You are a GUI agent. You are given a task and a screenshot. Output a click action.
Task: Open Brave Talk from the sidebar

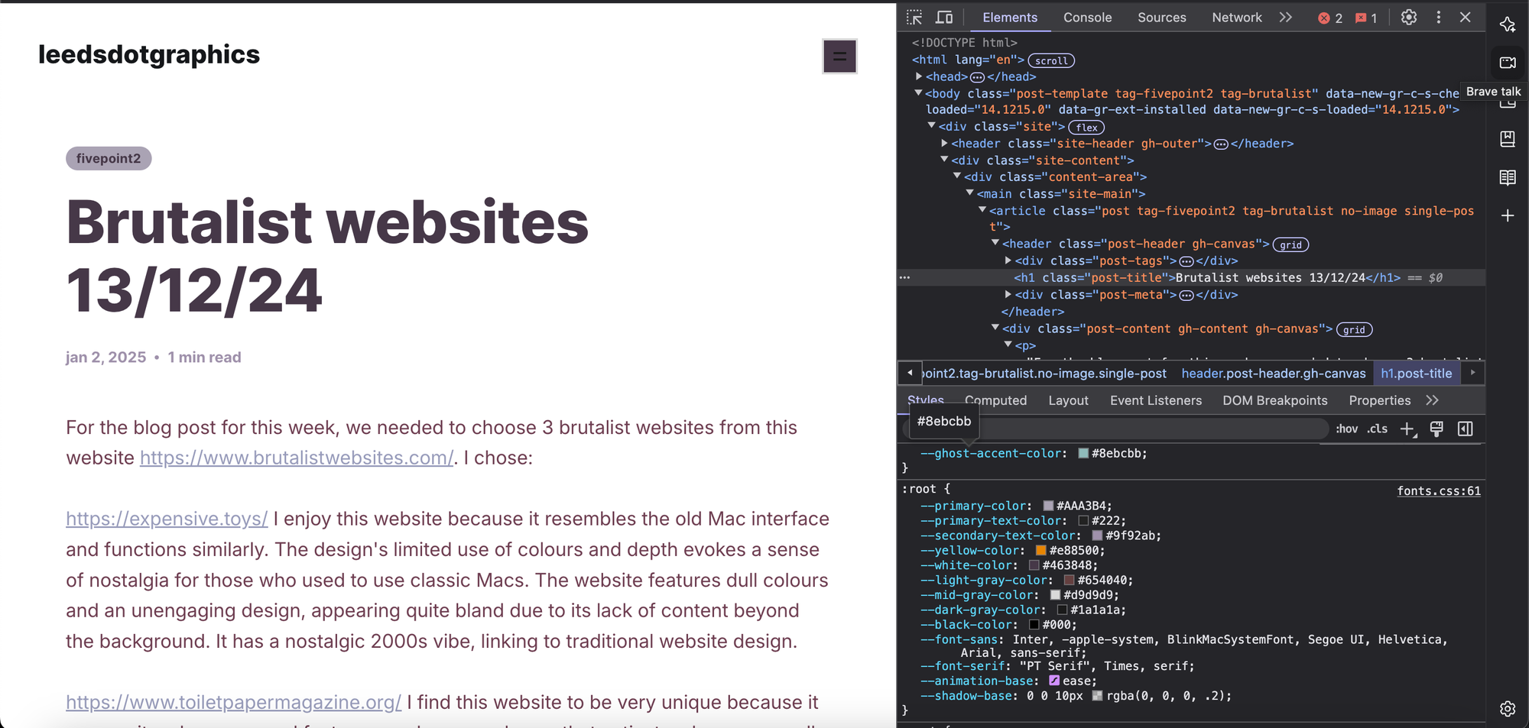click(x=1508, y=63)
